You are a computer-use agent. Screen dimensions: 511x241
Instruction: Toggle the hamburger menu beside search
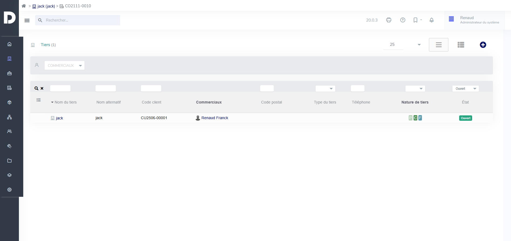27,20
